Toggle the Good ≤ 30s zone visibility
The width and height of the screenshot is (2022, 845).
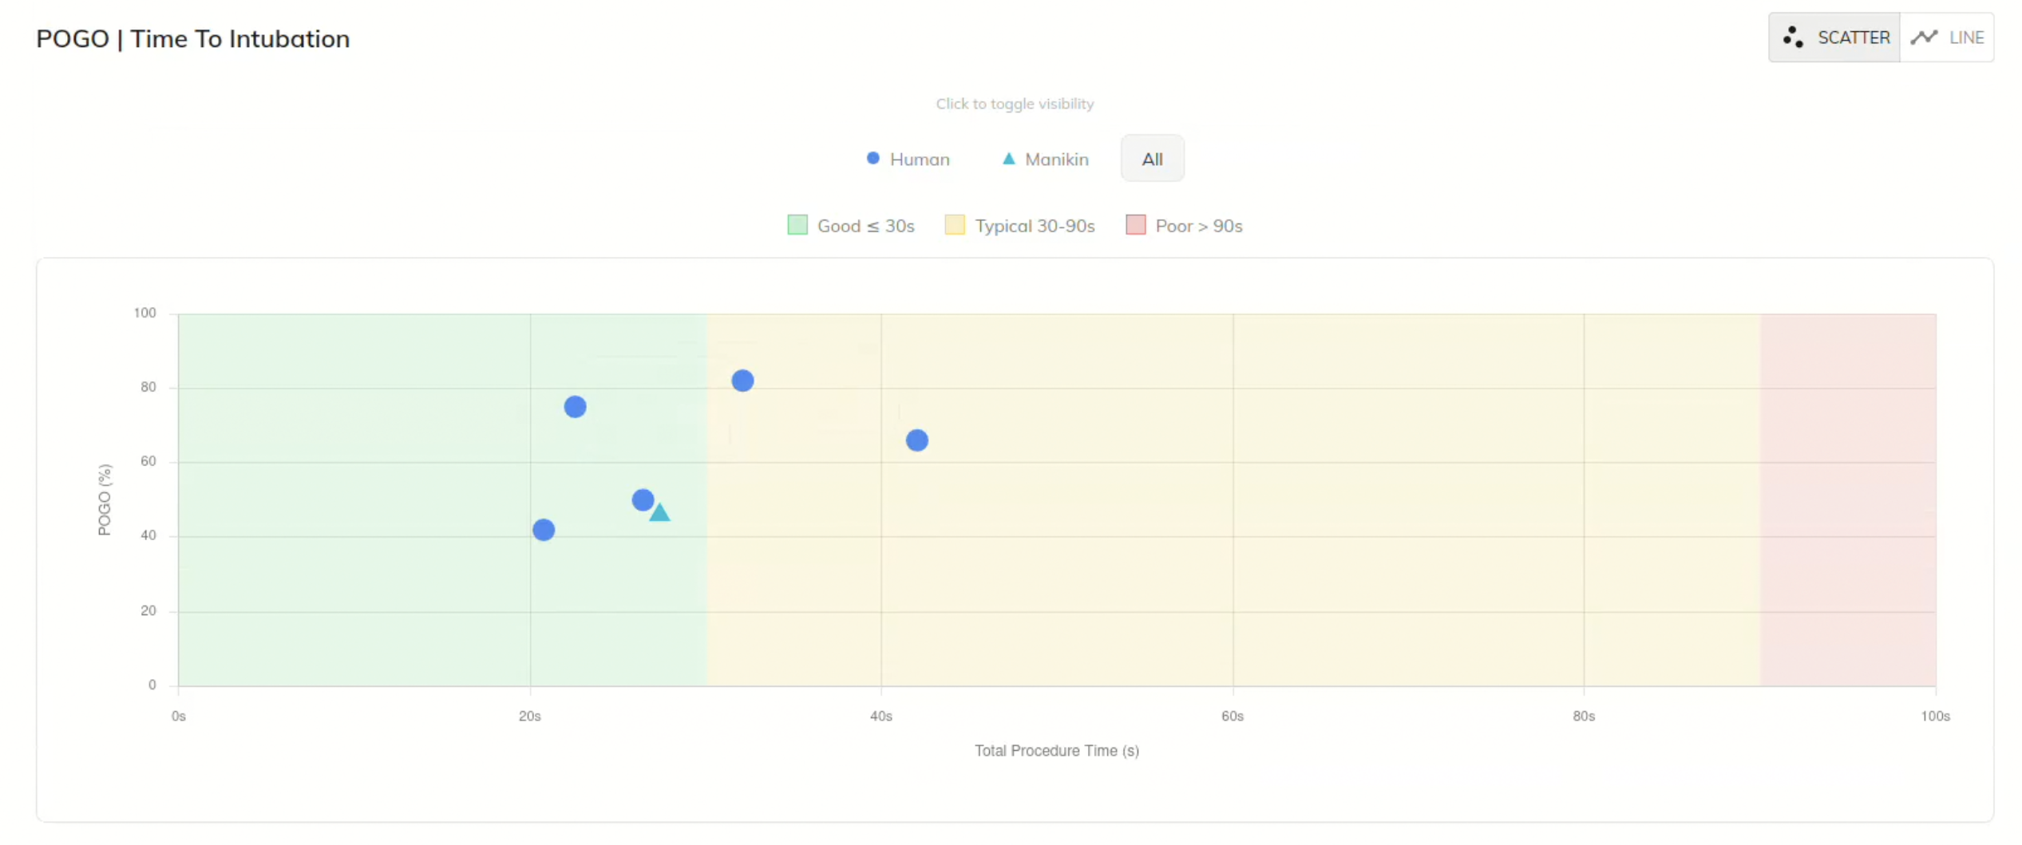click(850, 225)
